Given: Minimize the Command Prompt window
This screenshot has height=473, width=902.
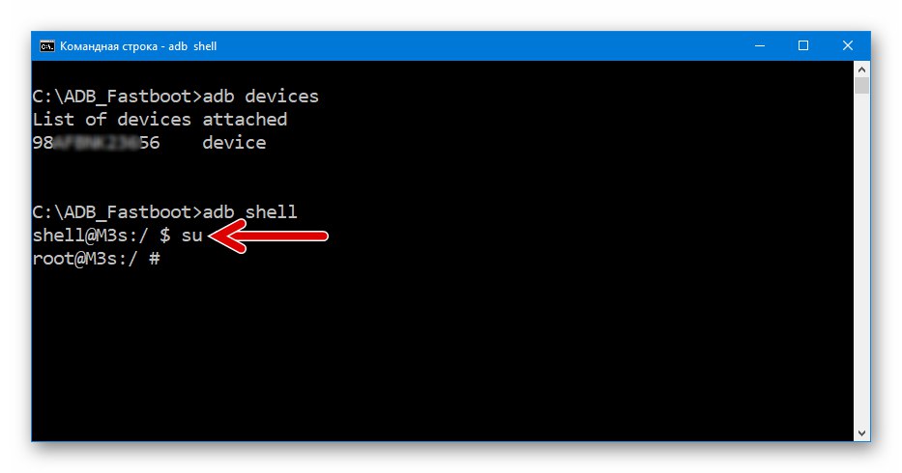Looking at the screenshot, I should 759,45.
